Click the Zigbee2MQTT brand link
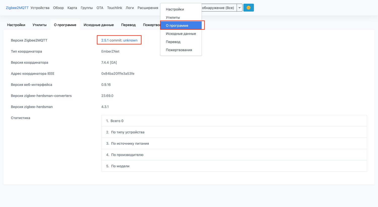378x207 pixels. 17,8
